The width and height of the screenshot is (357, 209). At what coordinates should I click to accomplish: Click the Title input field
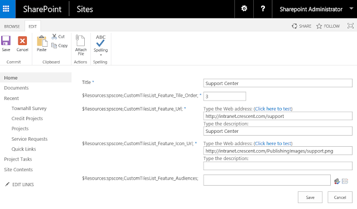coord(278,83)
